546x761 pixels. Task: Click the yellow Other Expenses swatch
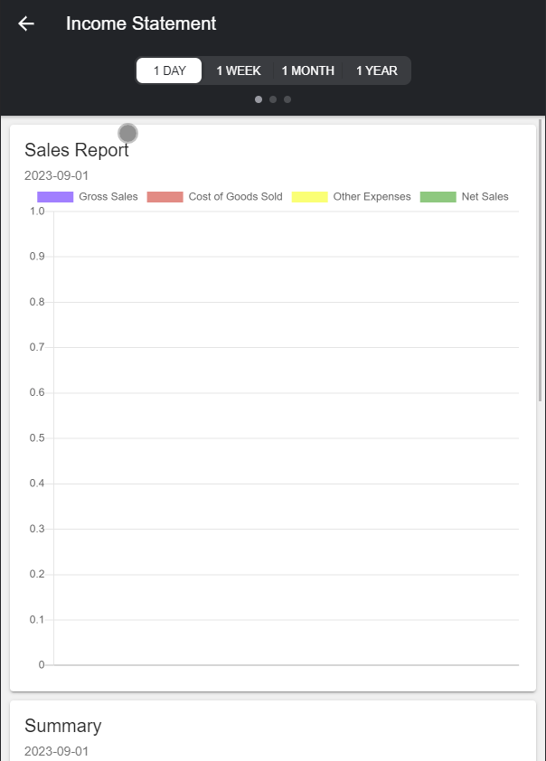point(309,197)
